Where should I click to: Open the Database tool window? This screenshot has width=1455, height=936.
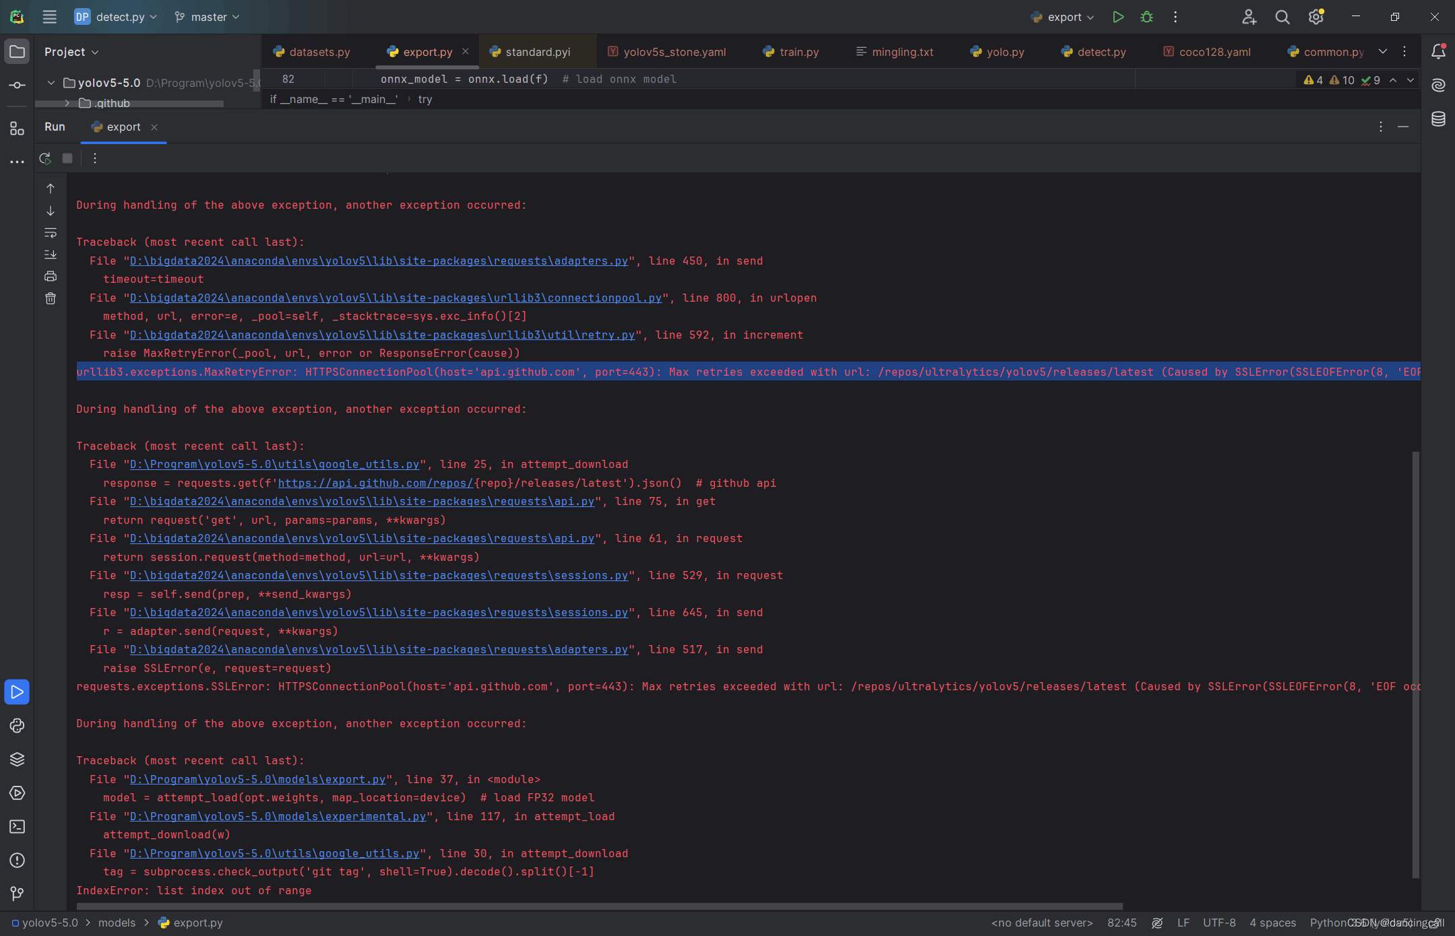click(1438, 119)
